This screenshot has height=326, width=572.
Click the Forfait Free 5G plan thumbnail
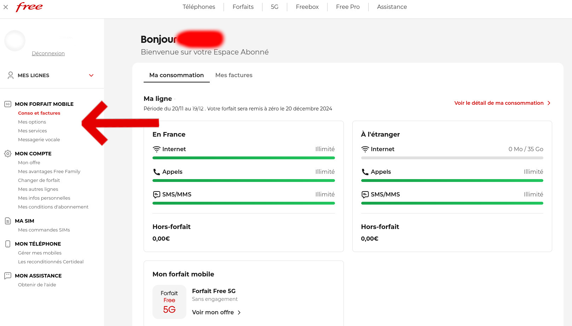tap(169, 302)
